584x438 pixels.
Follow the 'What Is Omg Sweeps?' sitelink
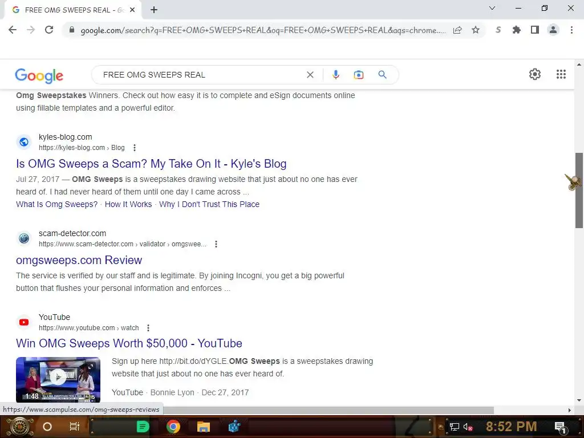pyautogui.click(x=56, y=204)
